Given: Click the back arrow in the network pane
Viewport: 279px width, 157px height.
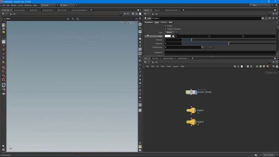Looking at the screenshot, I should pyautogui.click(x=145, y=62).
